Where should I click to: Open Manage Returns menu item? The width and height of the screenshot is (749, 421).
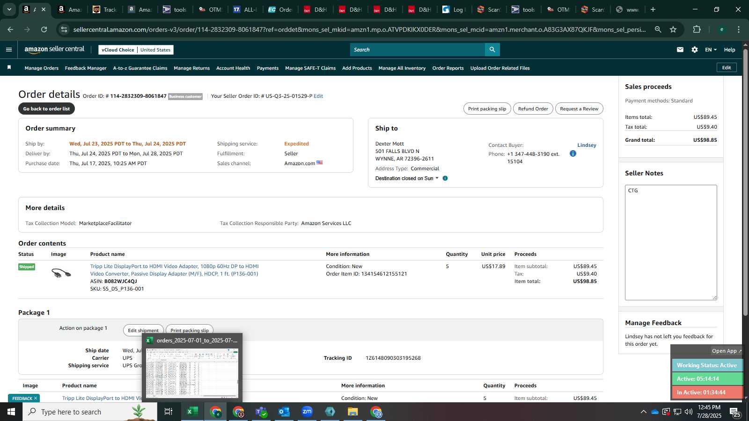tap(191, 68)
